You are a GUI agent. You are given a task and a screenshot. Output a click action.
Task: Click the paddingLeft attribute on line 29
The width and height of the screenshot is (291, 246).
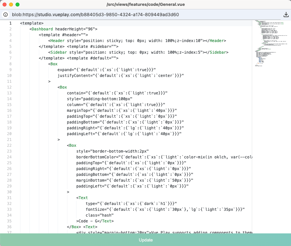(x=132, y=186)
